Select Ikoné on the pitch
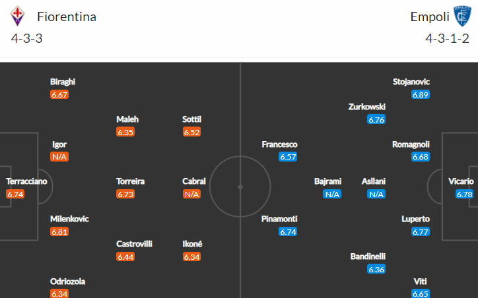This screenshot has height=298, width=478. point(192,244)
